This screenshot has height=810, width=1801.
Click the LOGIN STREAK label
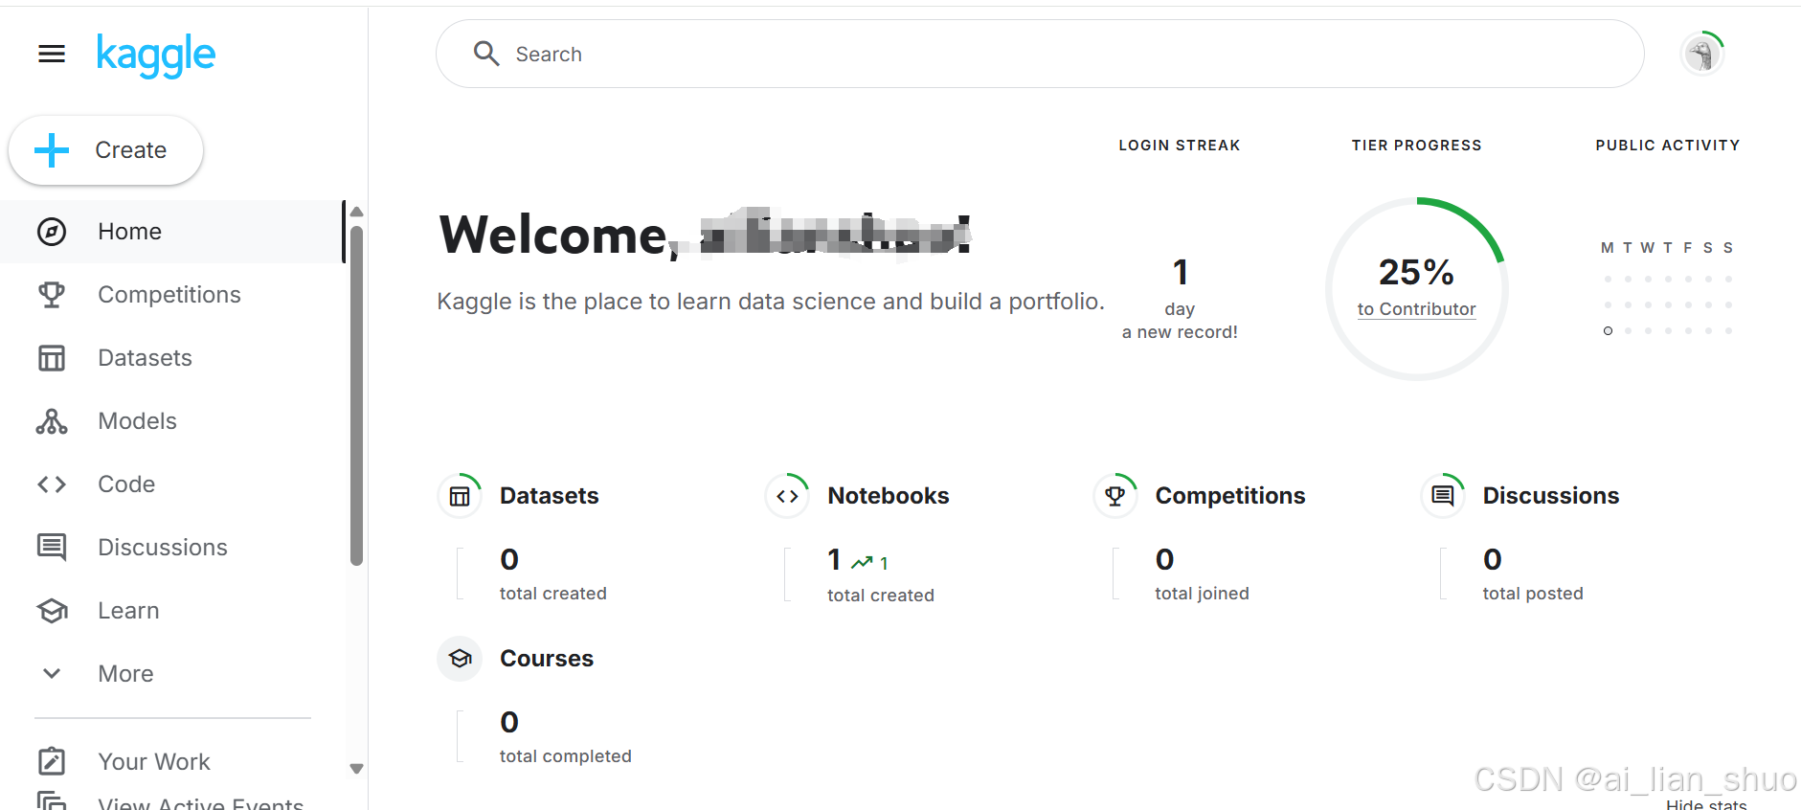tap(1180, 146)
